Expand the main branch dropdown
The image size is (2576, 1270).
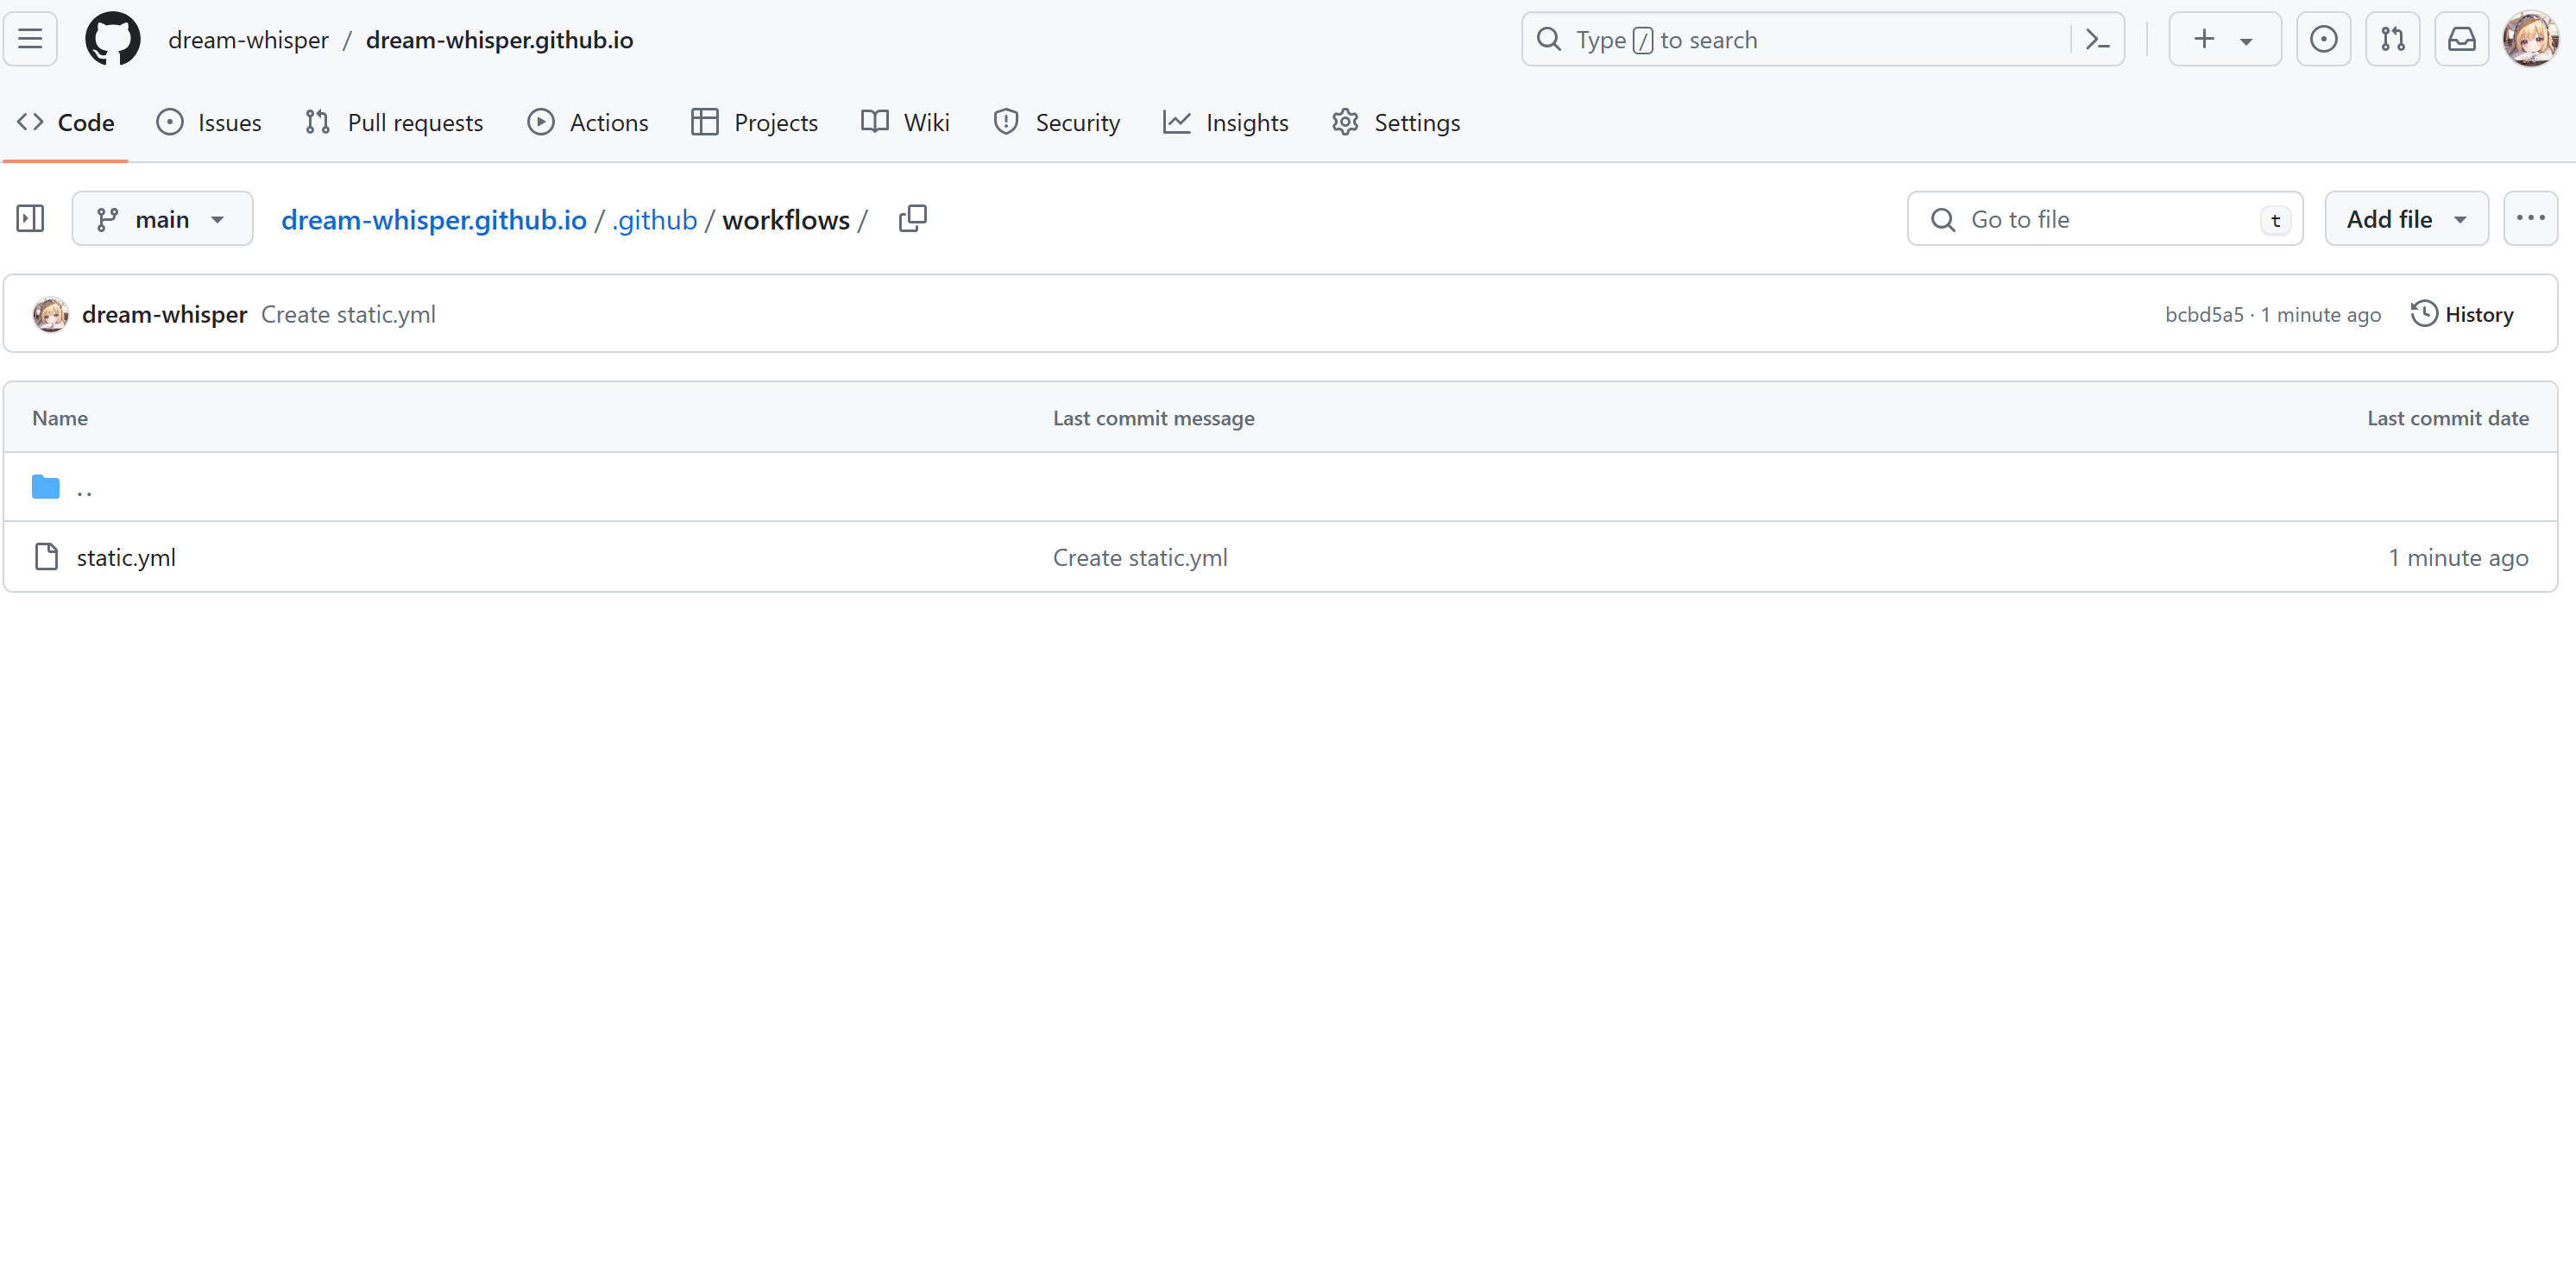[x=162, y=218]
